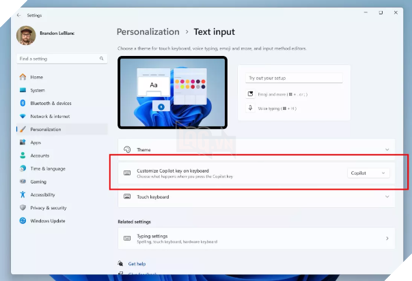Open Typing settings row

tap(256, 238)
